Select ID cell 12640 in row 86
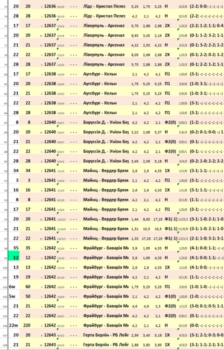Viewport: 224px width, 350px height. 50,132
